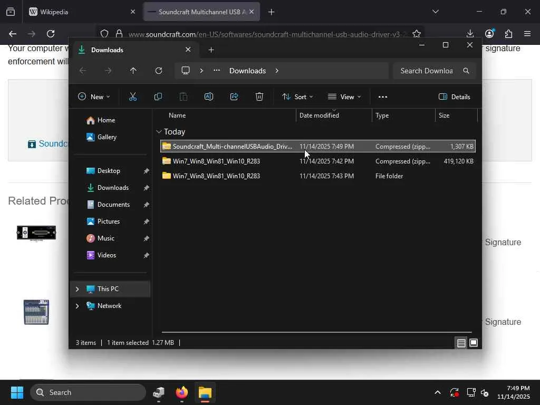Screen dimensions: 540x405
Task: Open Firefox downloads panel arrow
Action: point(470,34)
